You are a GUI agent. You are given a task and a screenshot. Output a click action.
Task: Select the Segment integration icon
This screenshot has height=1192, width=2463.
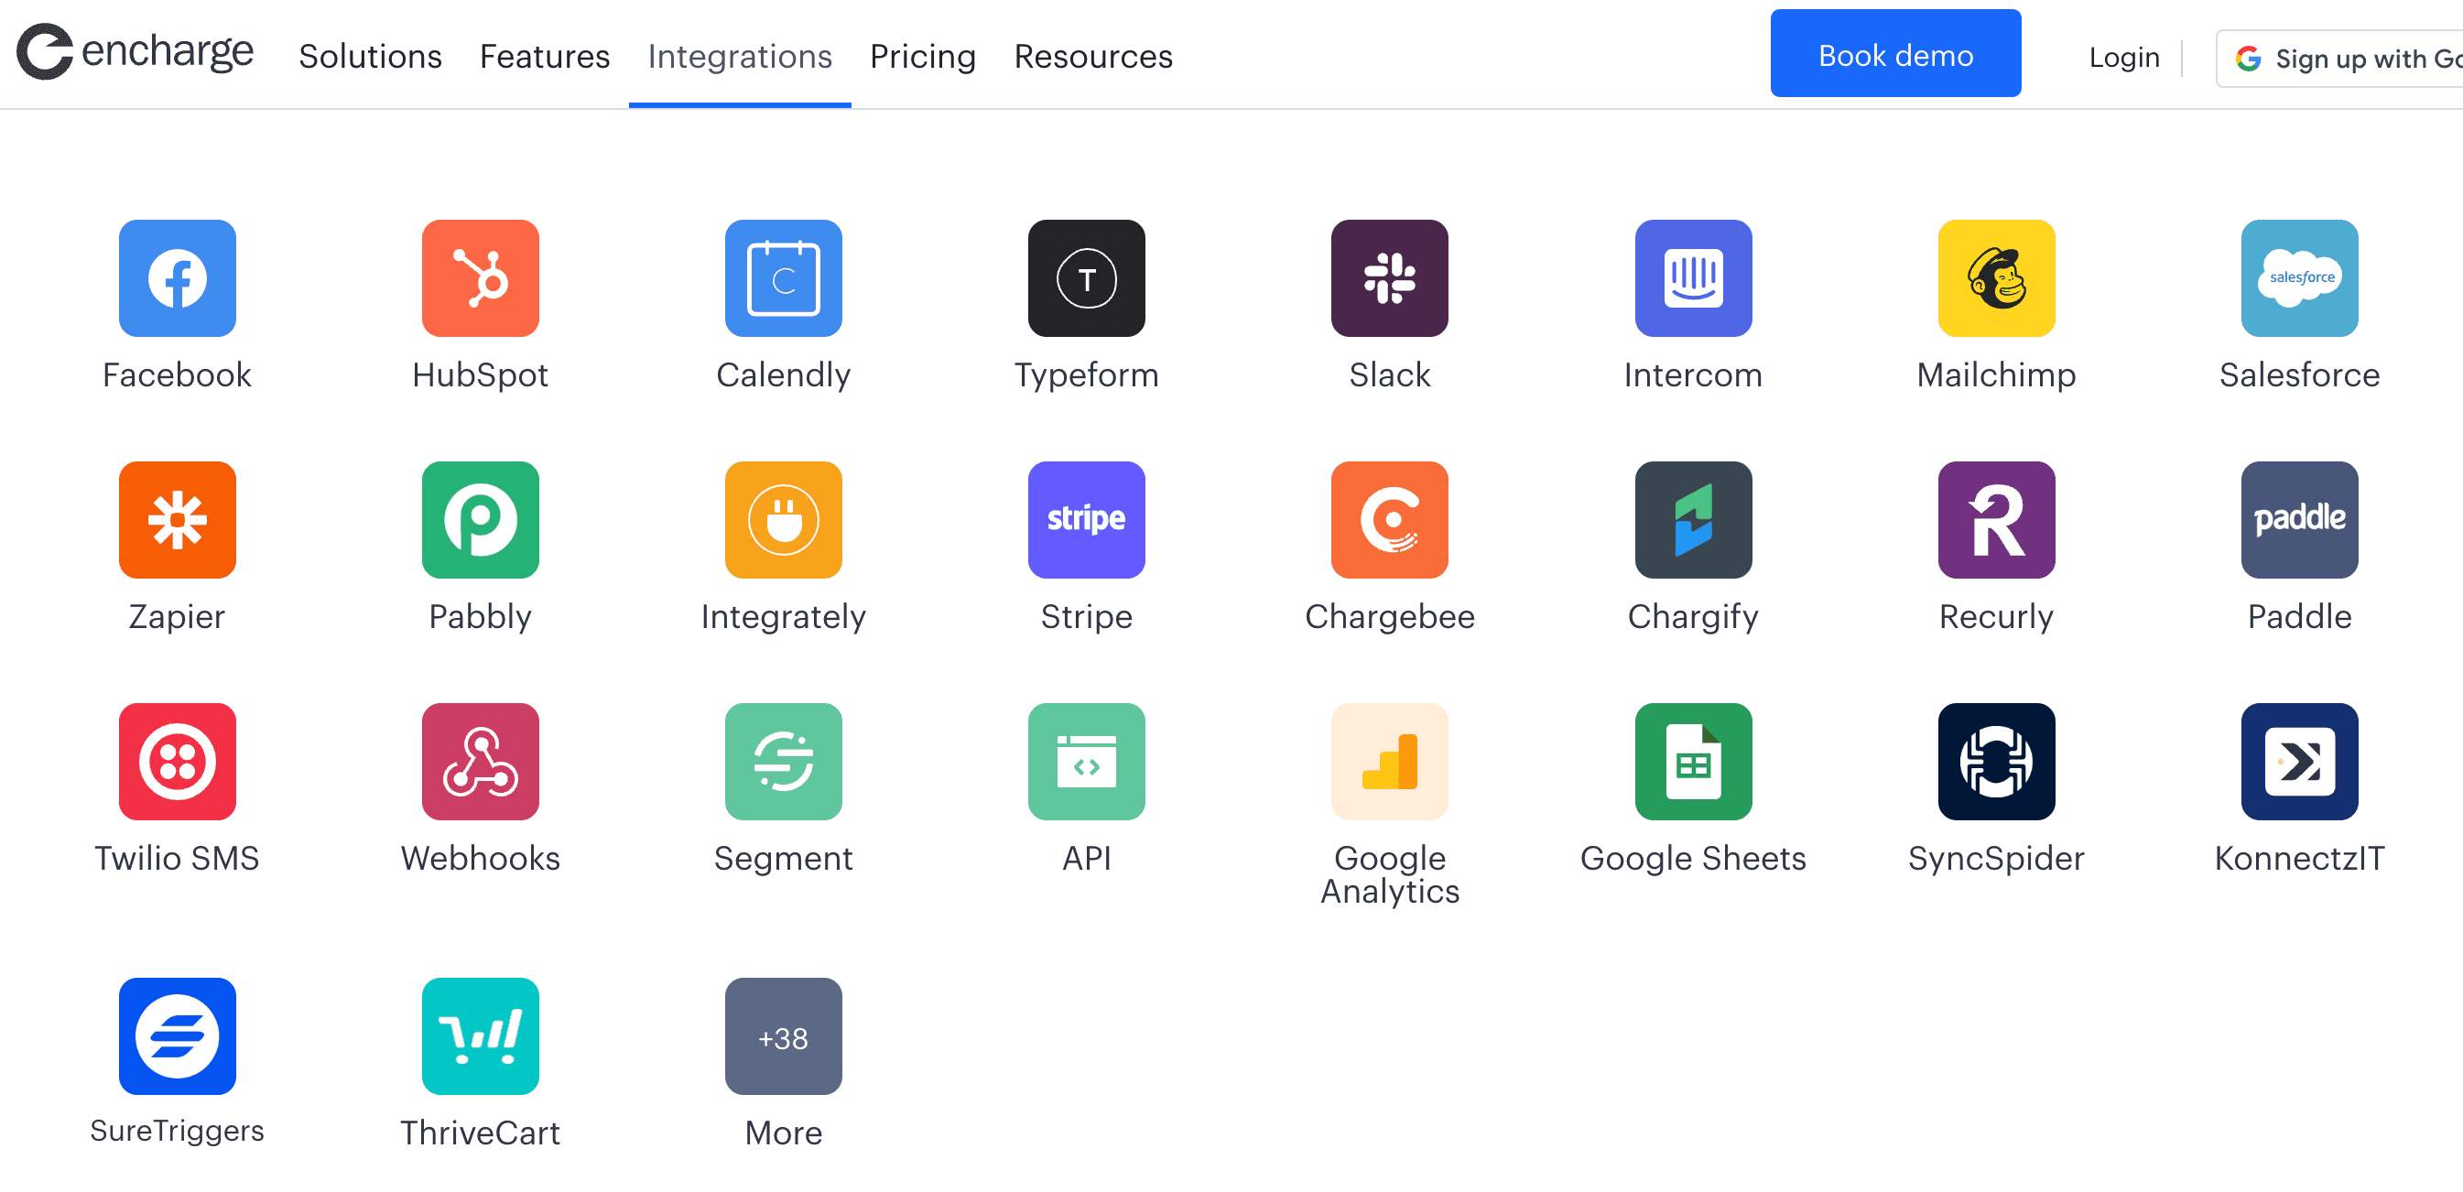(783, 762)
